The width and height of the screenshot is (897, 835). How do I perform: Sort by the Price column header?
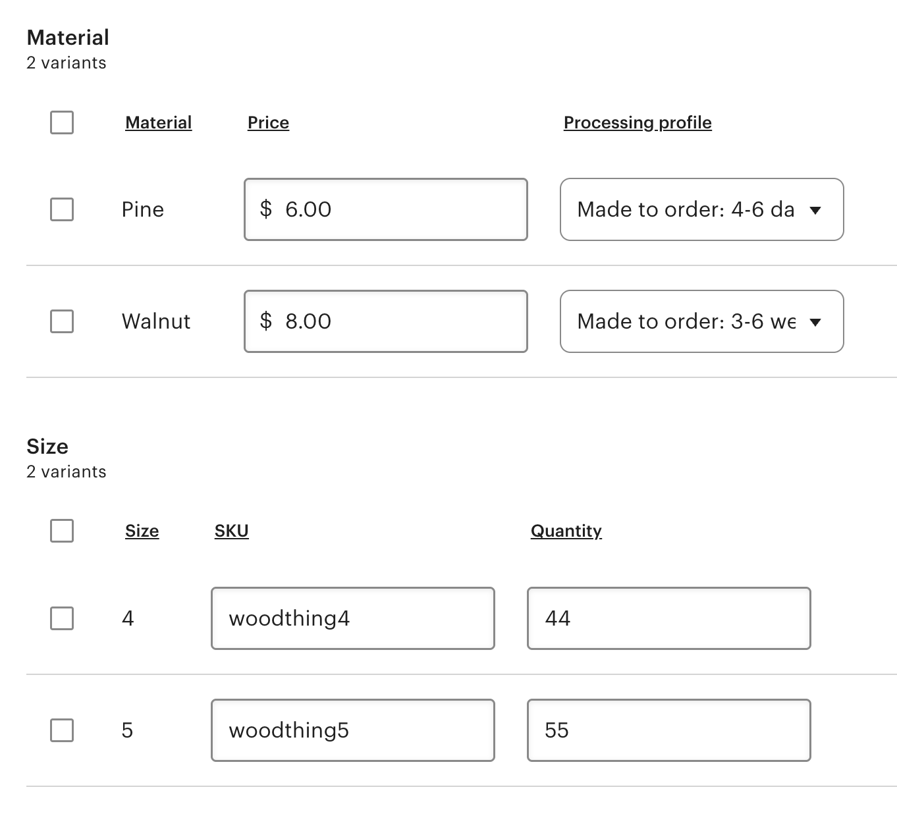[268, 122]
